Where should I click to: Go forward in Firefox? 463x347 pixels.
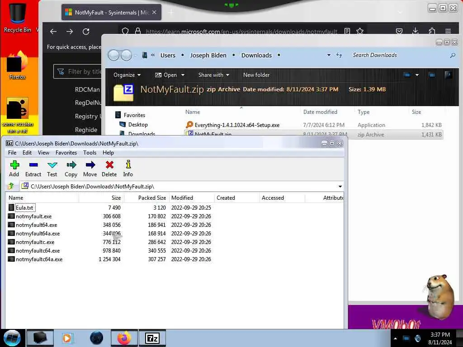click(70, 32)
